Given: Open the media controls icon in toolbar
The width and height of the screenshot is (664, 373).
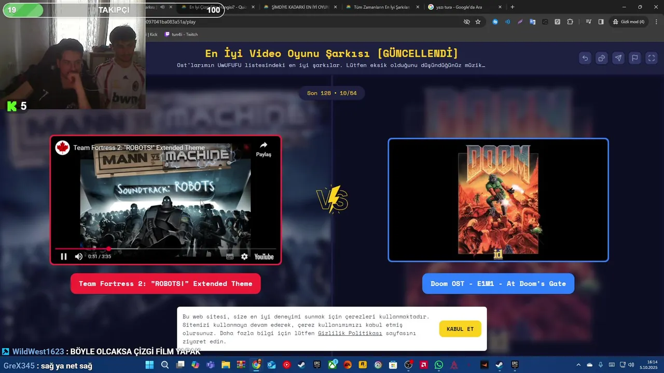Looking at the screenshot, I should 588,22.
